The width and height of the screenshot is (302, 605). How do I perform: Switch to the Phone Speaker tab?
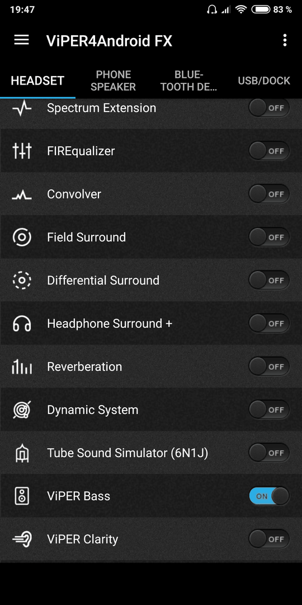(113, 81)
